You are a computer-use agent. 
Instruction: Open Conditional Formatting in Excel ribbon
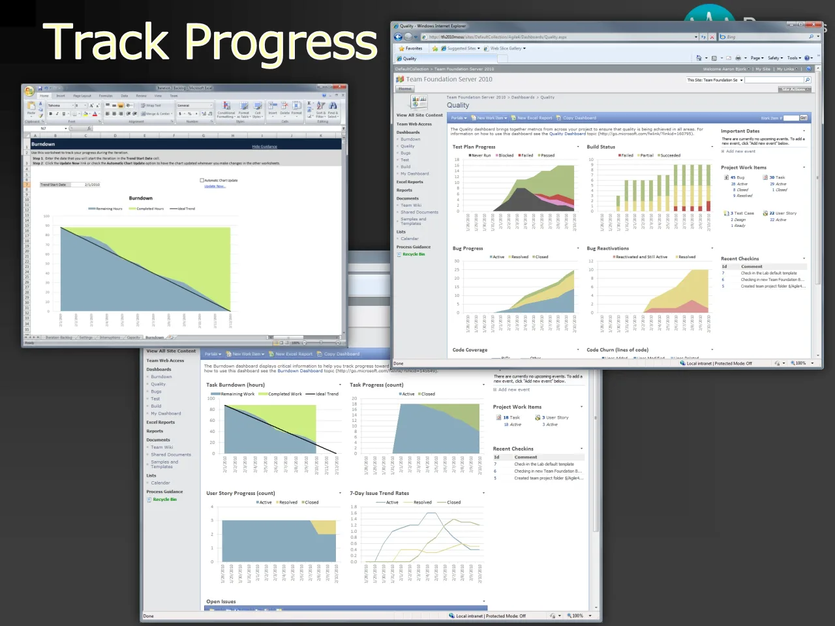point(226,110)
